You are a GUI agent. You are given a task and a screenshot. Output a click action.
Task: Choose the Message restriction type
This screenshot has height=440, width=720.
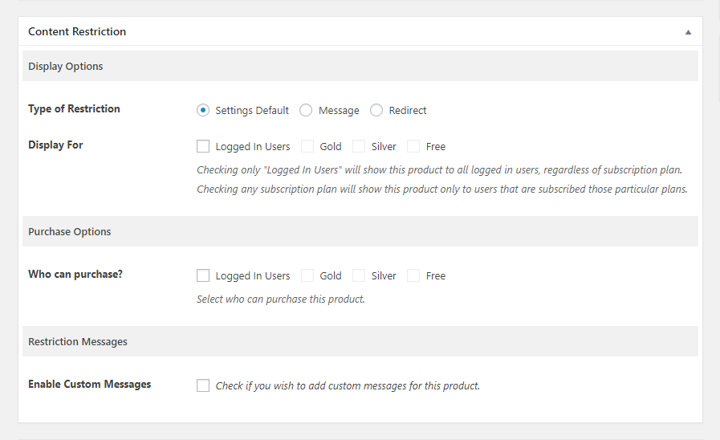(x=306, y=110)
